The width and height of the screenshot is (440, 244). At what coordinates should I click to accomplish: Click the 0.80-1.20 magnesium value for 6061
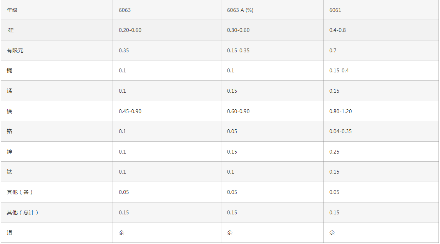(340, 111)
